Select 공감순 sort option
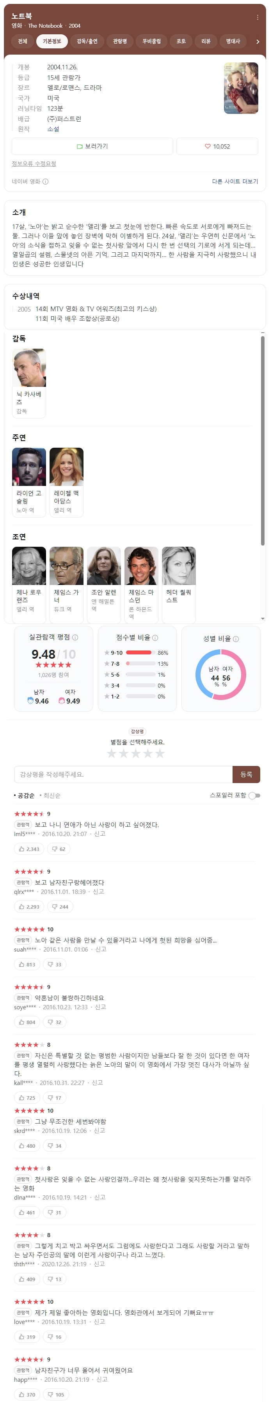Screen dimensions: 270x1402 coord(25,796)
